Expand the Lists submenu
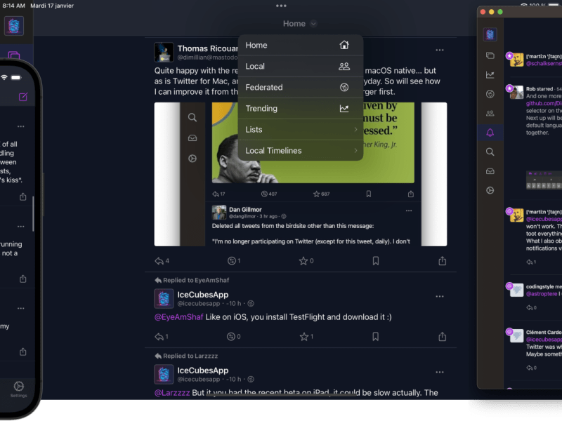 [300, 130]
